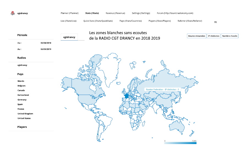Click the cgtdrancy logo icon
This screenshot has height=149, width=244.
coord(13,13)
